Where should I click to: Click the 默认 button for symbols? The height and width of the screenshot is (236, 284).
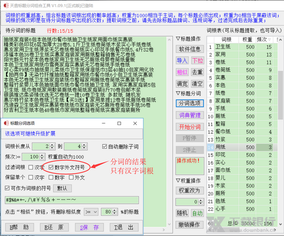[62, 188]
